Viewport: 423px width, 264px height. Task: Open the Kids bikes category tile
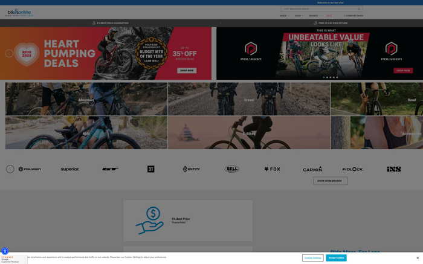pyautogui.click(x=86, y=133)
